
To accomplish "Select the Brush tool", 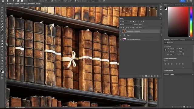I will (x=2, y=30).
